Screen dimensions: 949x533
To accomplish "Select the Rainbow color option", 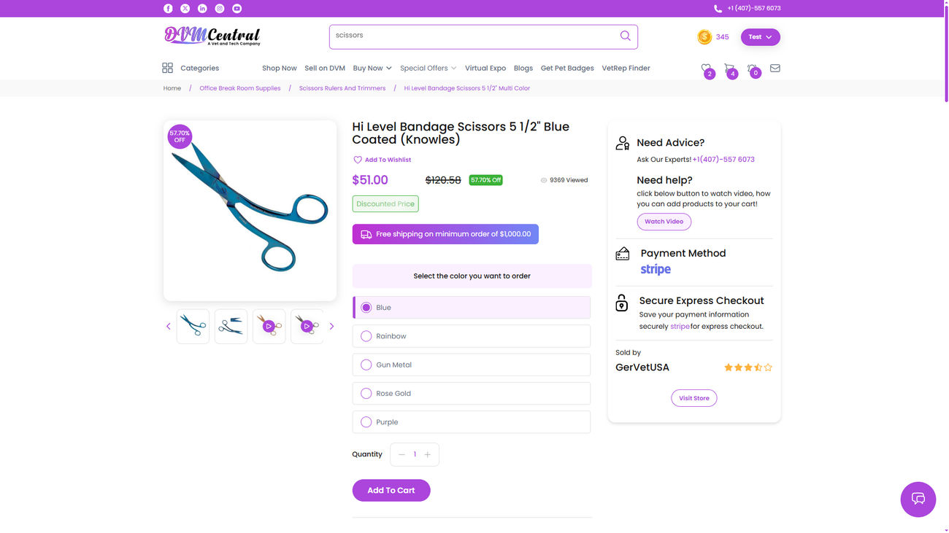I will (366, 336).
